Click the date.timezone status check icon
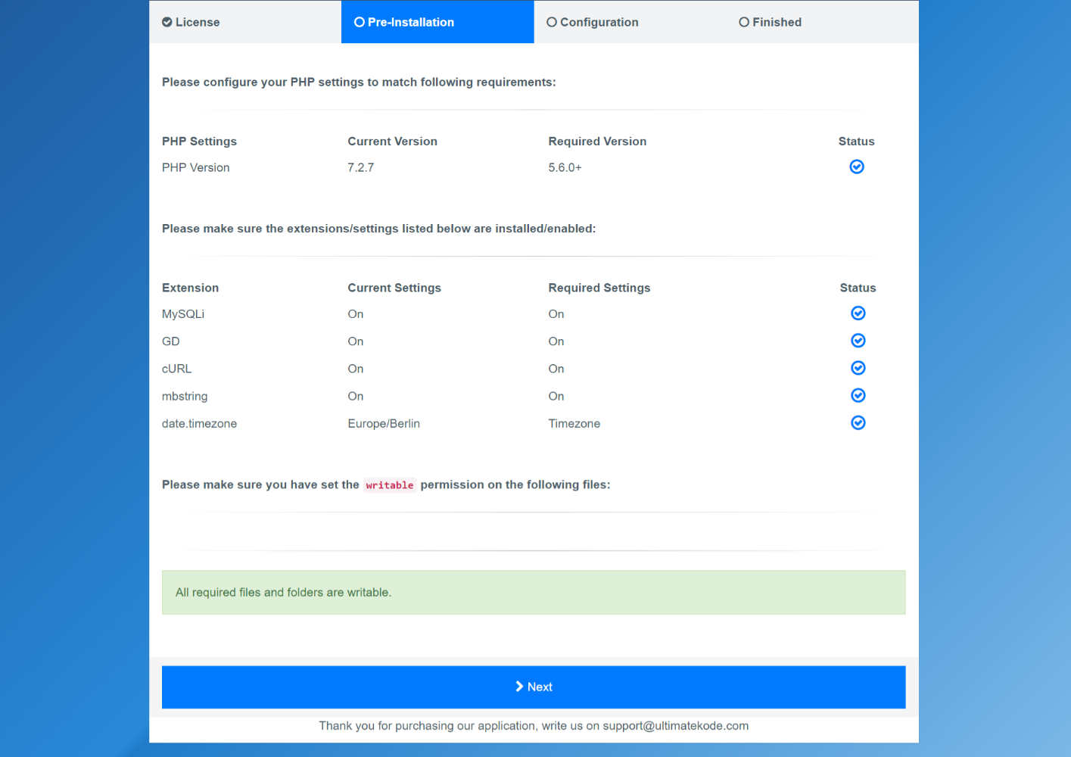Viewport: 1071px width, 757px height. [x=858, y=422]
